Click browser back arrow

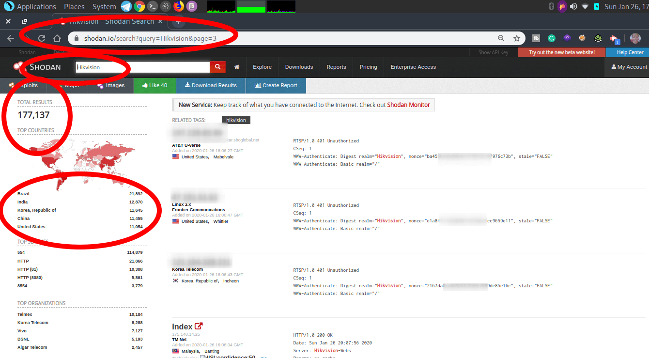point(11,38)
